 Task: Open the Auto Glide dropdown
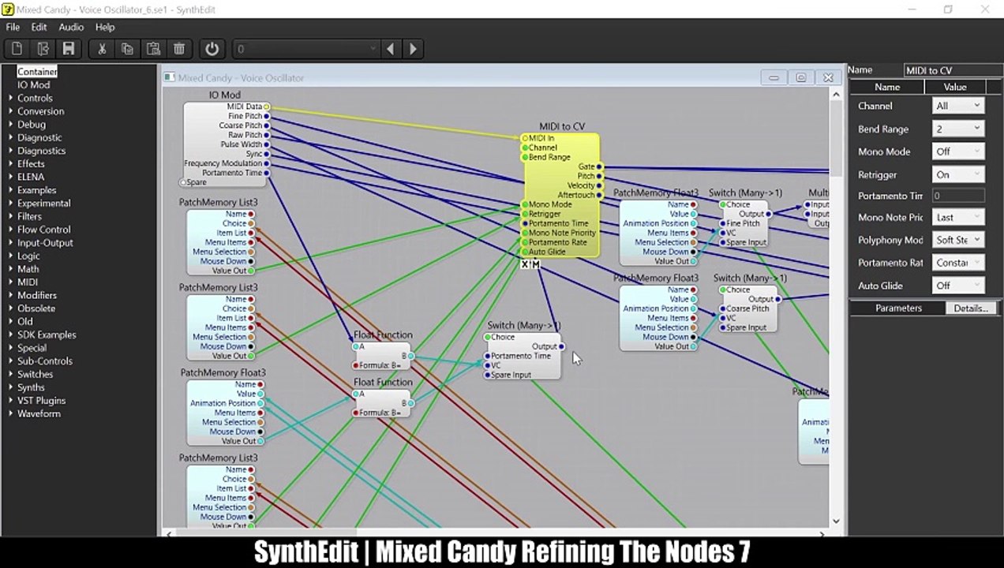tap(958, 286)
